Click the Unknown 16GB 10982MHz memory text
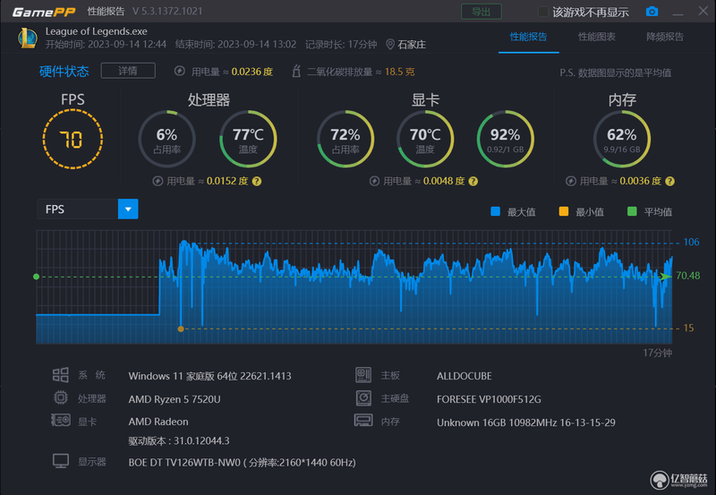The height and width of the screenshot is (495, 716). click(526, 422)
